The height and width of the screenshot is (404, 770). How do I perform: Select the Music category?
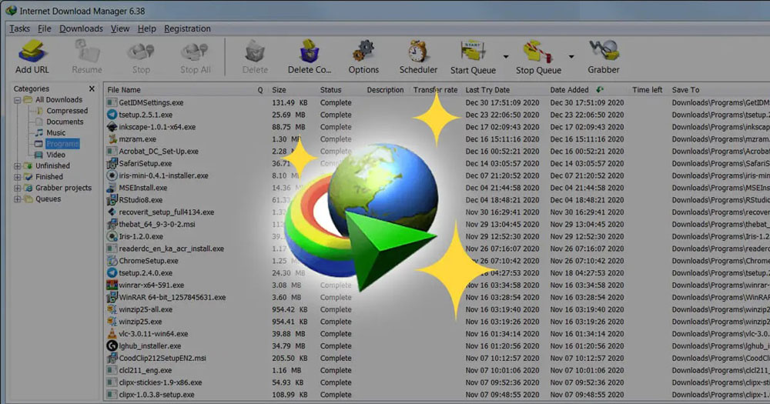coord(55,132)
